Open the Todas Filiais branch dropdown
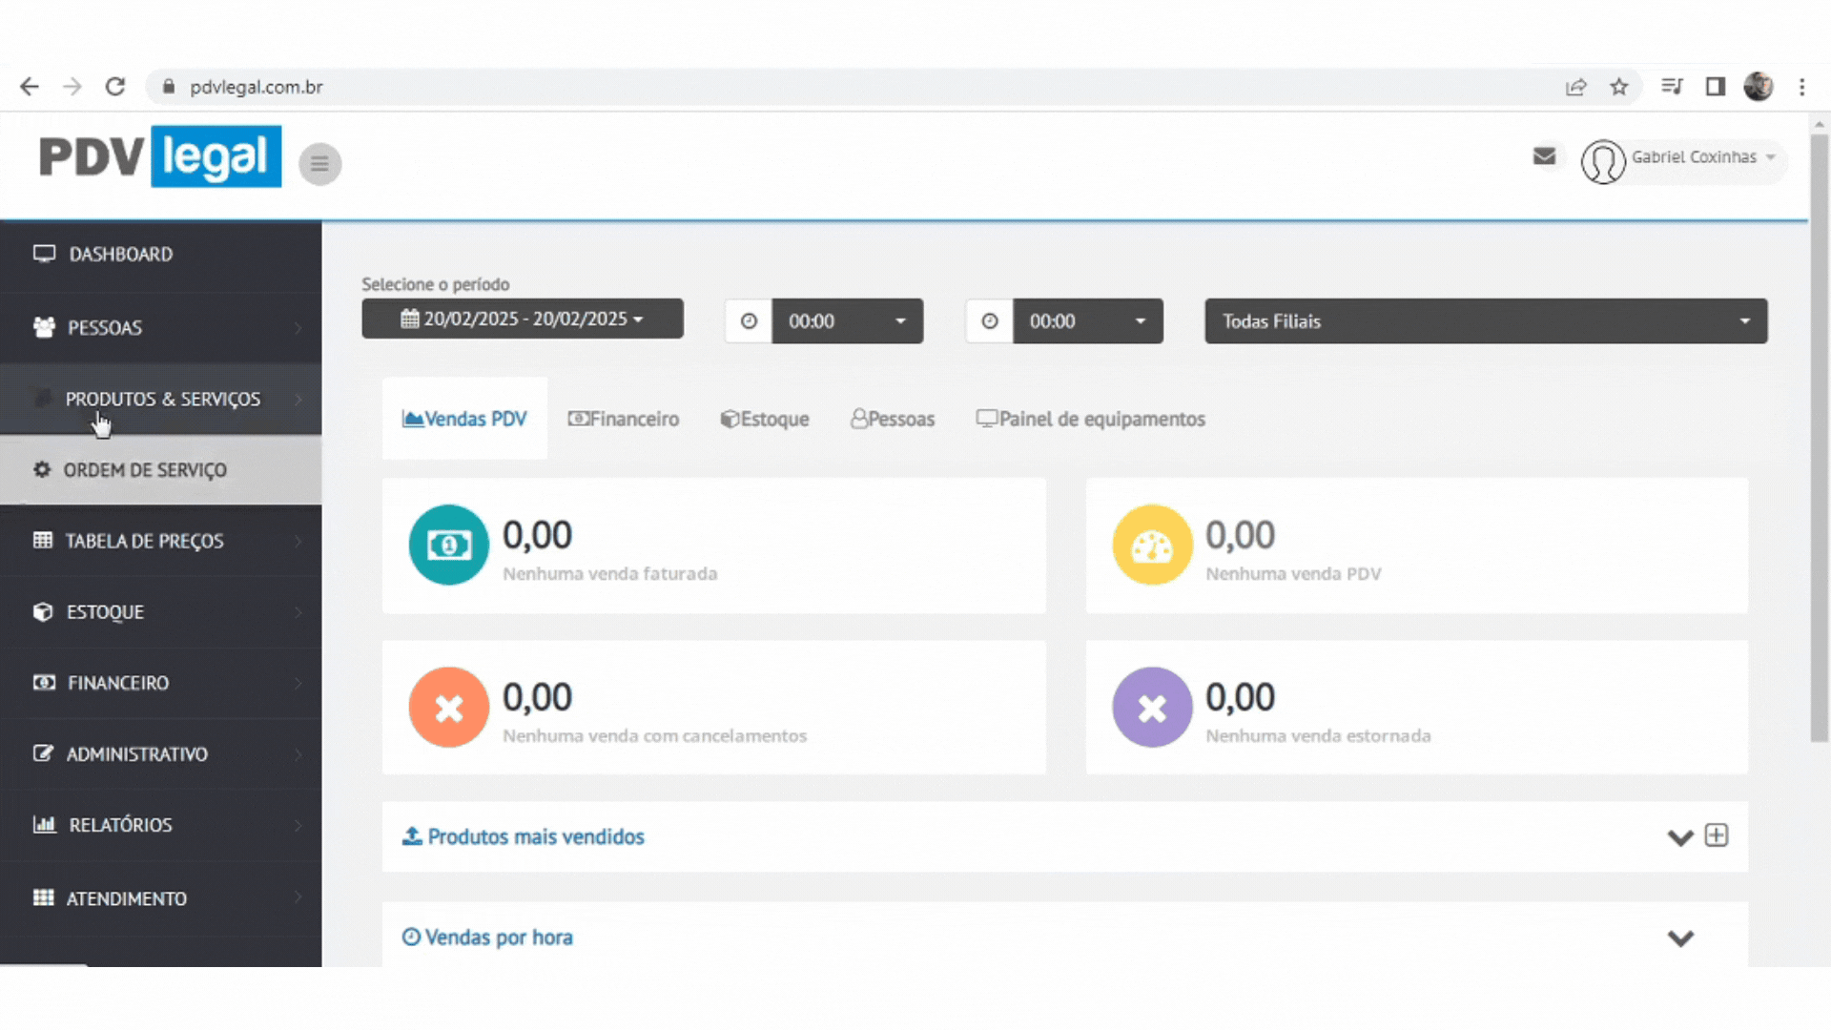The width and height of the screenshot is (1831, 1030). pyautogui.click(x=1485, y=321)
